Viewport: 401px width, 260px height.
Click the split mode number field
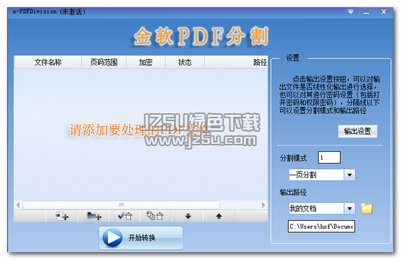[x=329, y=157]
